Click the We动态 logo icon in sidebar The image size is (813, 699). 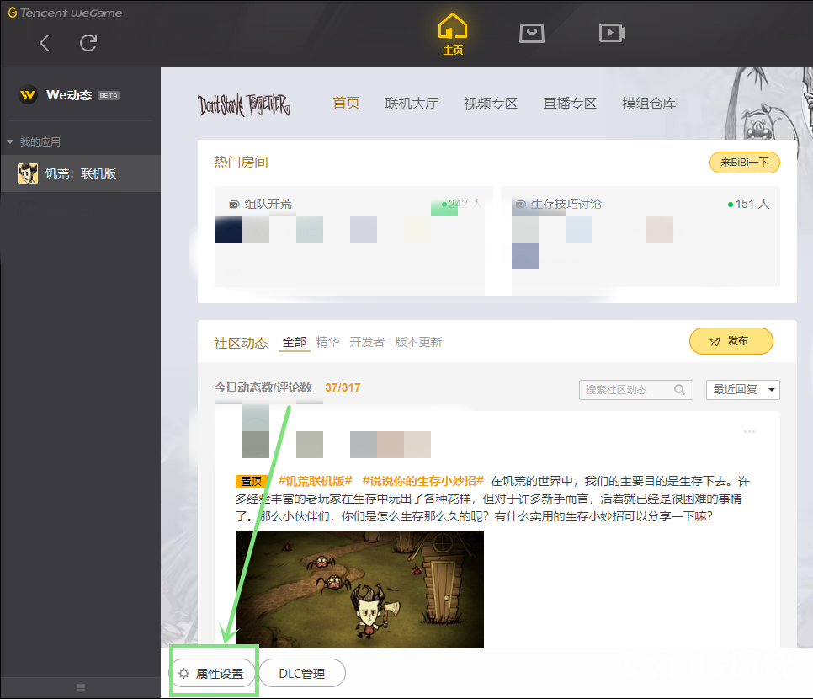pos(28,95)
